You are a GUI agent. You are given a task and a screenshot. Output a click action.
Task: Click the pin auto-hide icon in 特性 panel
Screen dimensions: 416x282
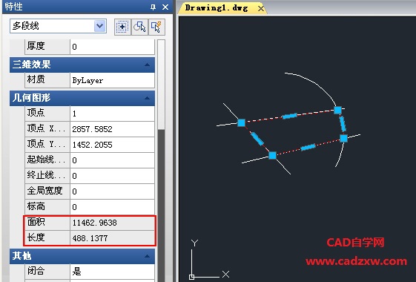click(x=153, y=7)
